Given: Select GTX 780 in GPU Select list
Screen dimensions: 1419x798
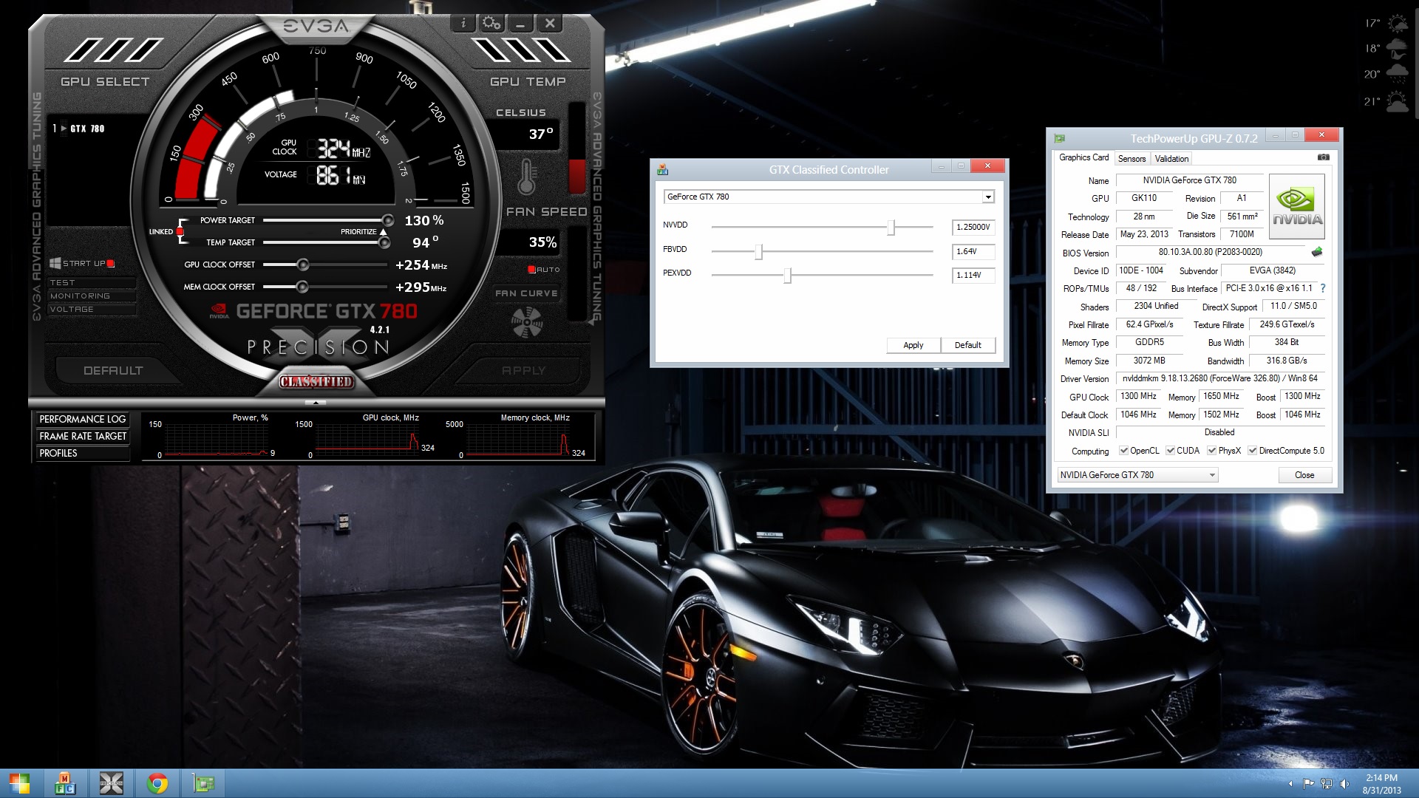Looking at the screenshot, I should (88, 129).
